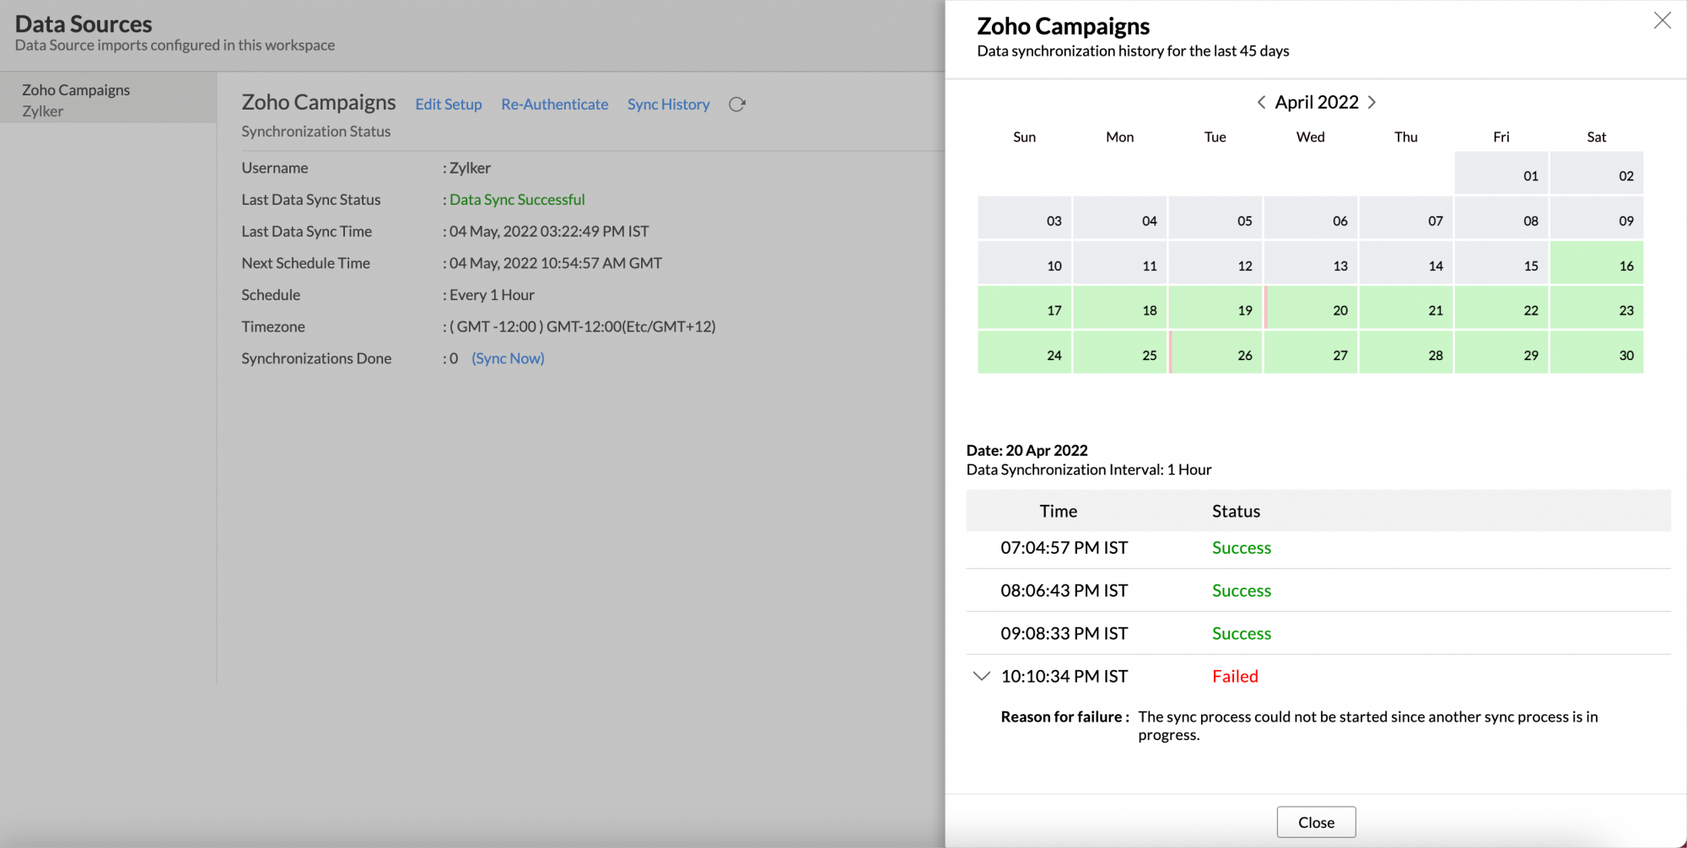Go to next month after April 2022
1687x848 pixels.
[1372, 102]
